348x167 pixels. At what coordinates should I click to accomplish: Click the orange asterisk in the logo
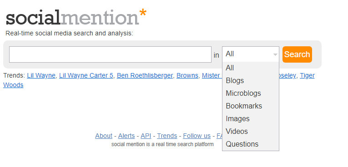point(143,13)
